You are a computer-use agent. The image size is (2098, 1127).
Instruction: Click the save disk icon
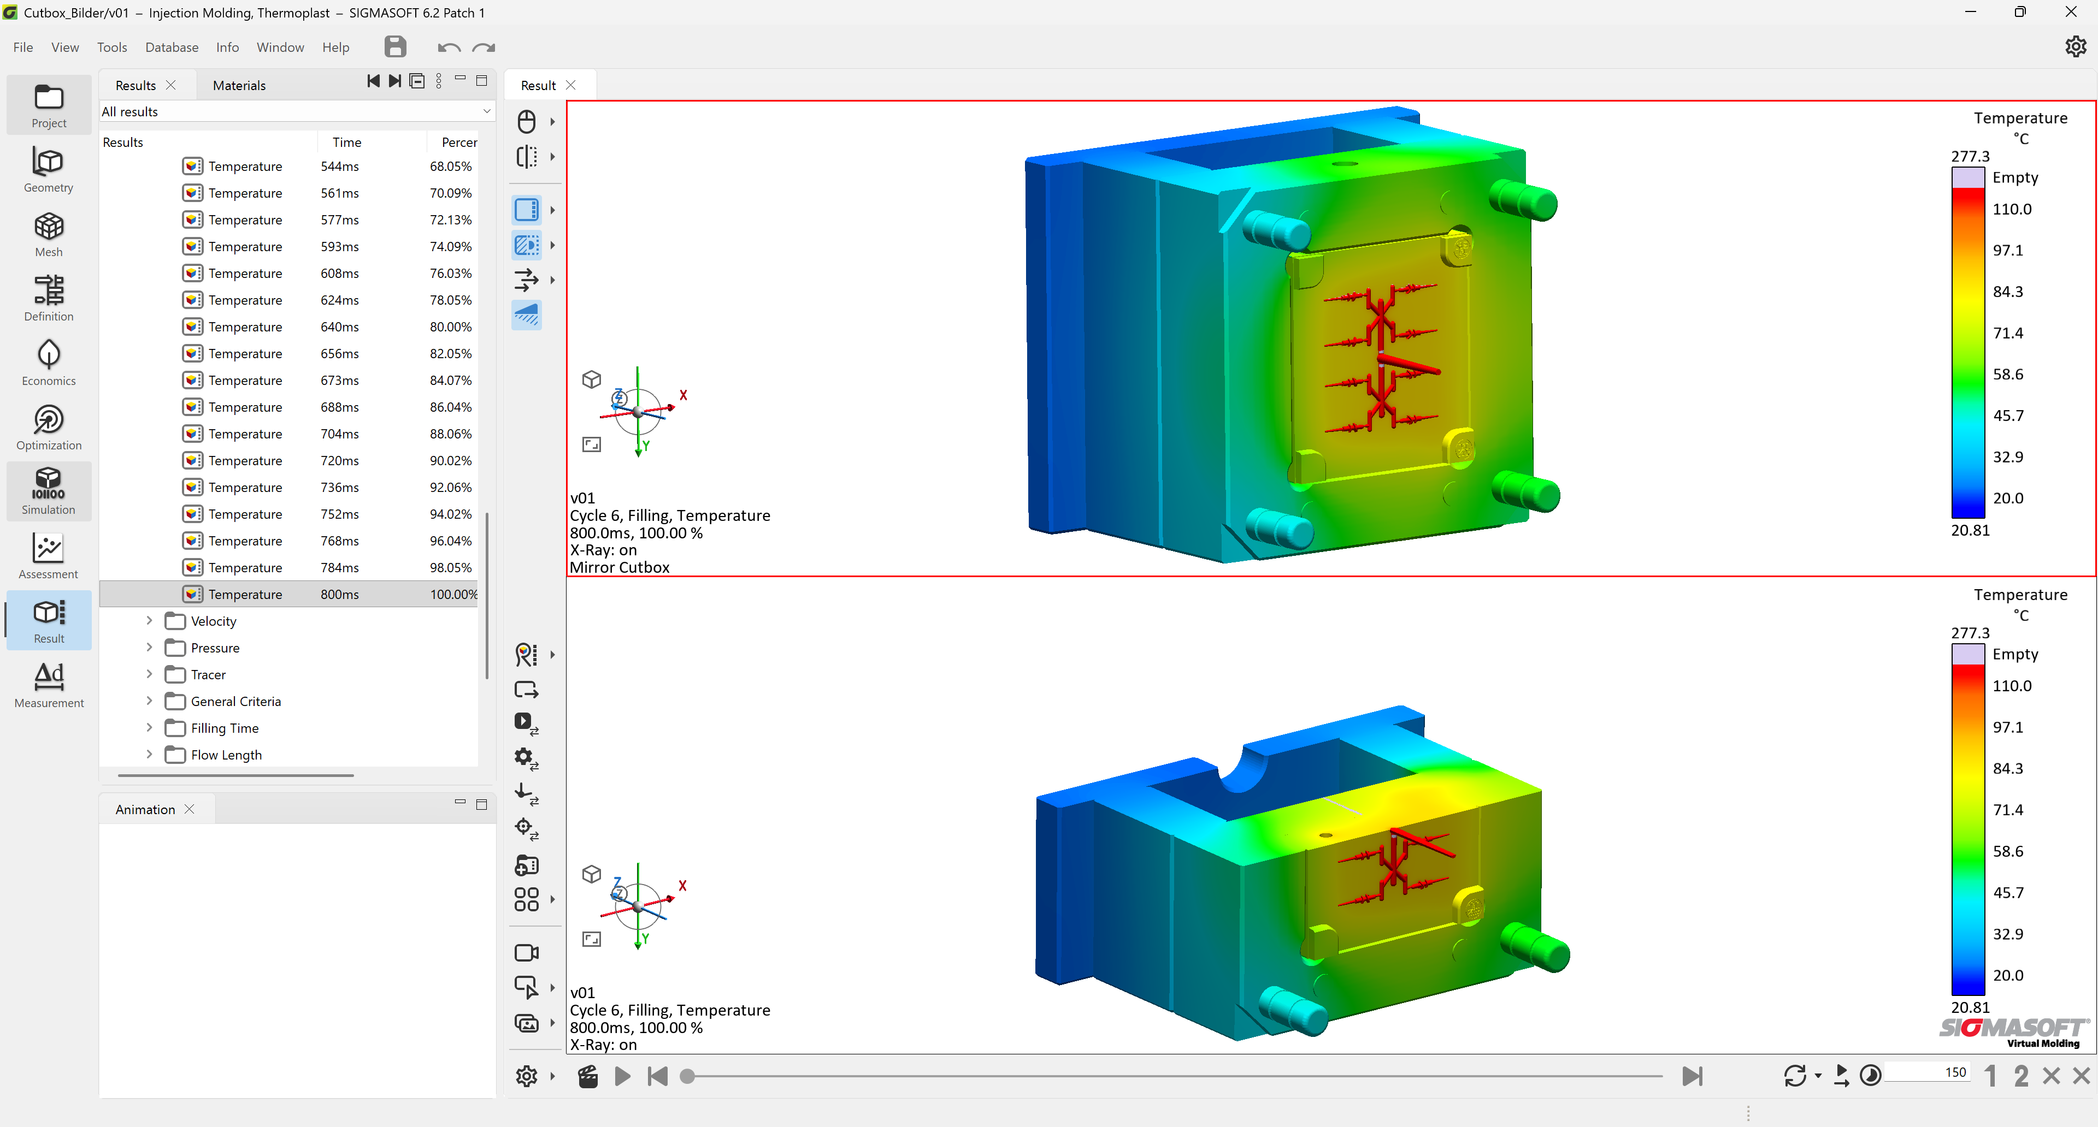pos(395,46)
